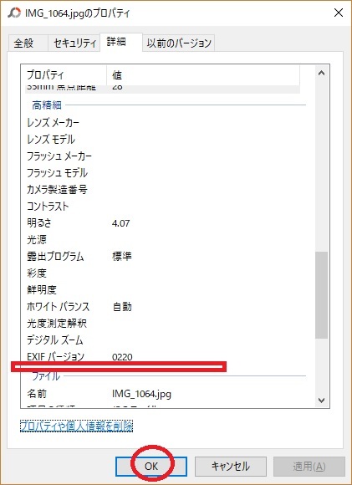
Task: Click the scrollbar up arrow
Action: click(x=321, y=74)
